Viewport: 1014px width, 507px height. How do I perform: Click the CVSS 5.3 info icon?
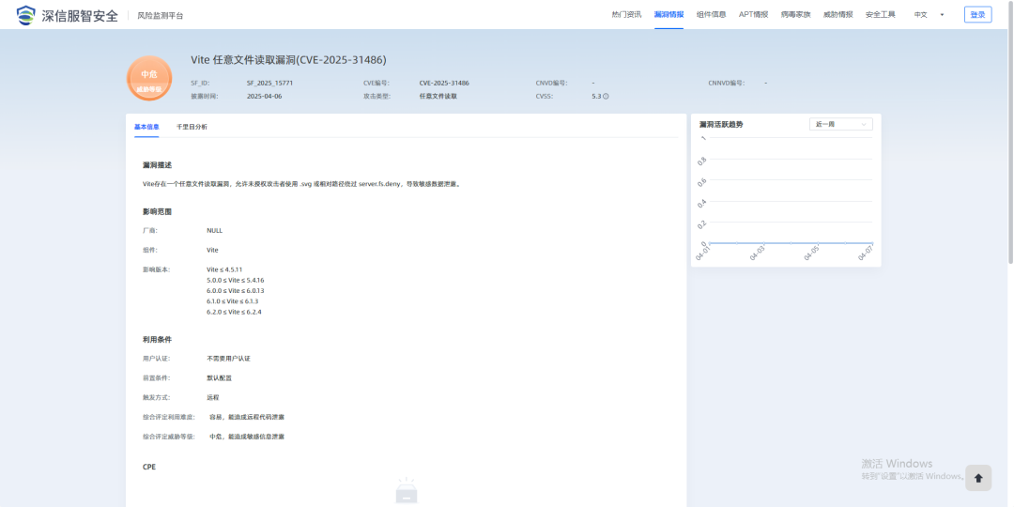[606, 97]
